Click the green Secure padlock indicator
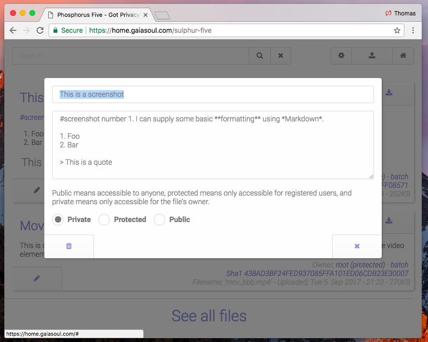Image resolution: width=428 pixels, height=342 pixels. [68, 30]
